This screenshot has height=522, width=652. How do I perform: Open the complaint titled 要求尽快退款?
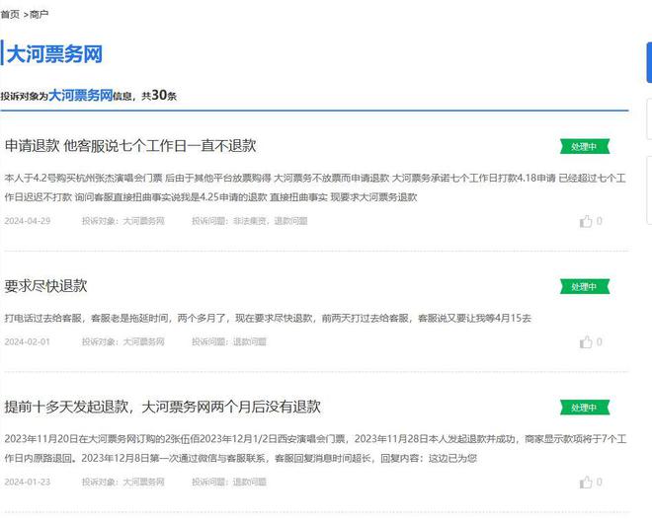click(x=45, y=286)
